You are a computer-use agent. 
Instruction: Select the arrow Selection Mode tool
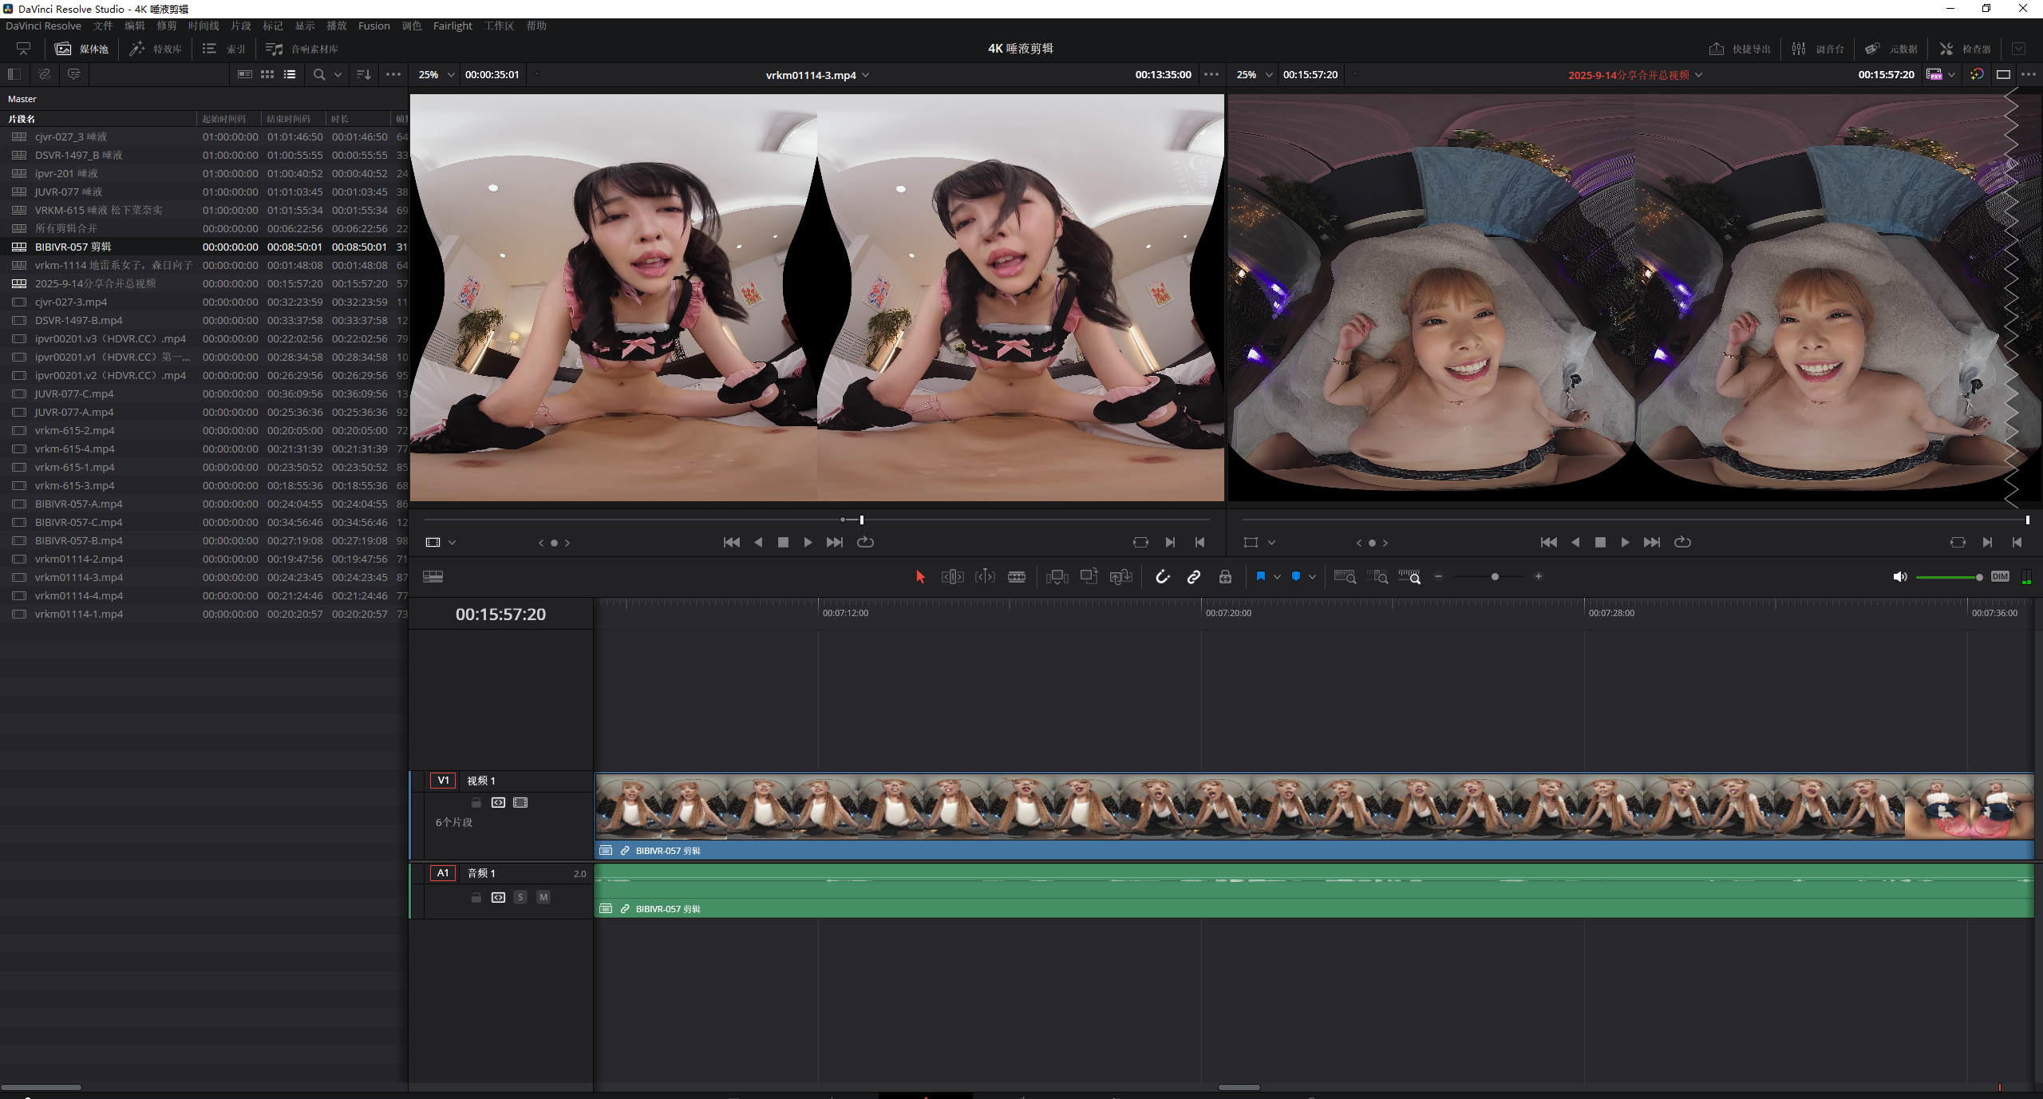920,576
